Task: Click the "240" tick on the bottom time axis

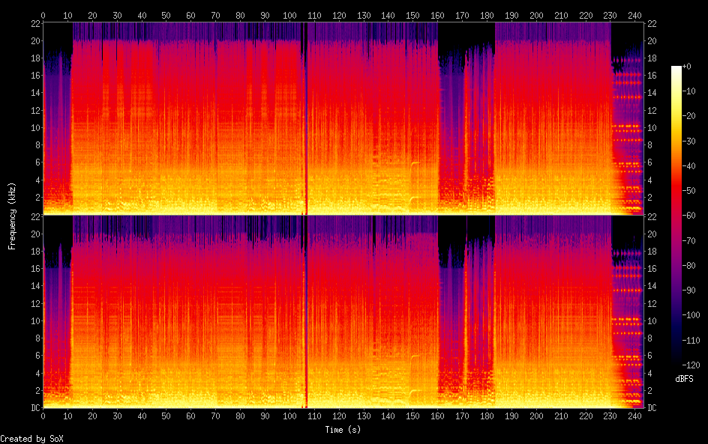Action: 634,416
